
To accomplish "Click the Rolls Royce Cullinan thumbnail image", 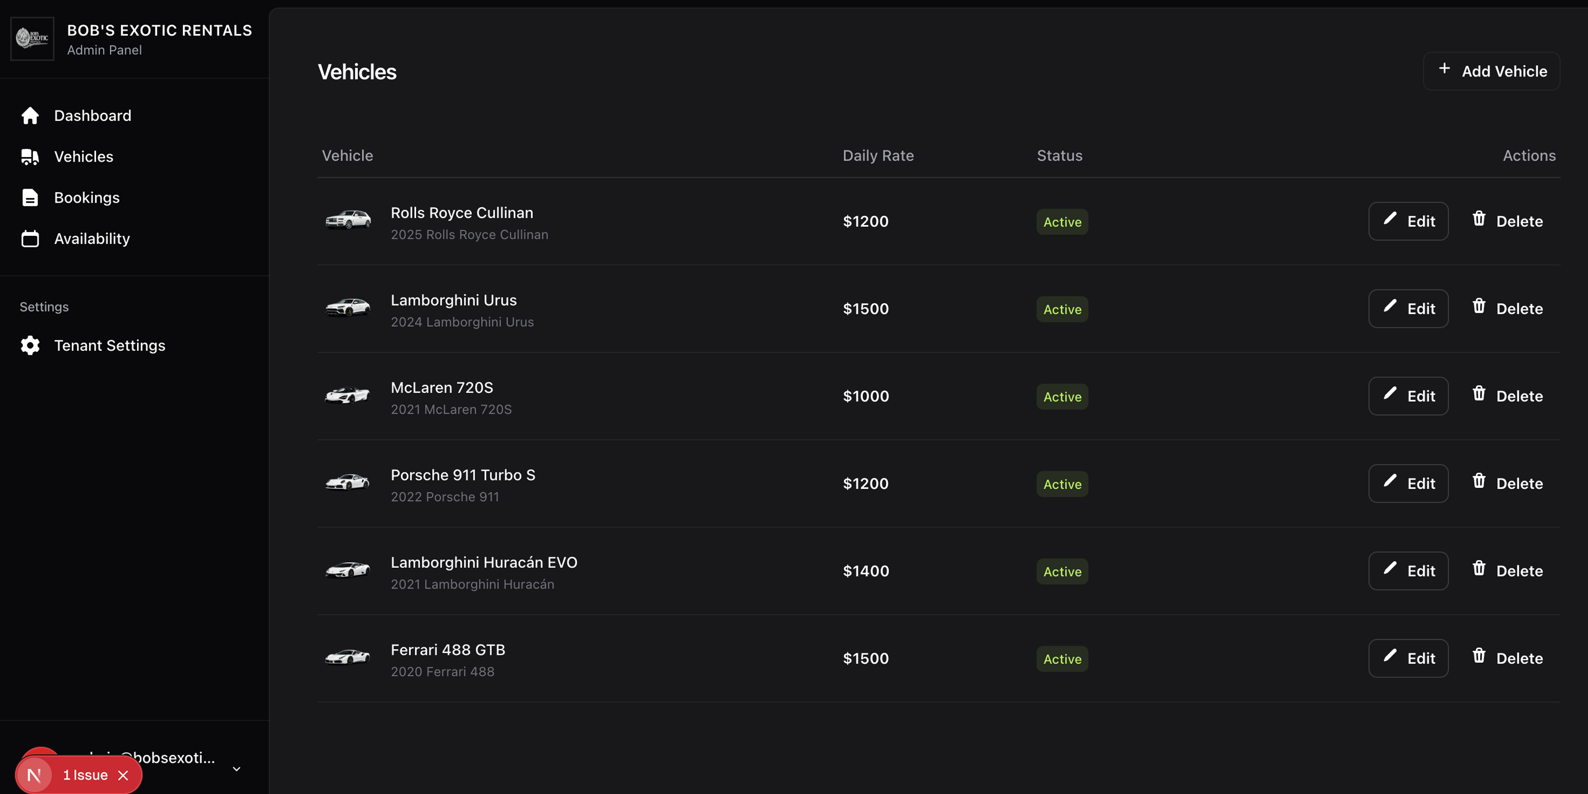I will pos(348,220).
